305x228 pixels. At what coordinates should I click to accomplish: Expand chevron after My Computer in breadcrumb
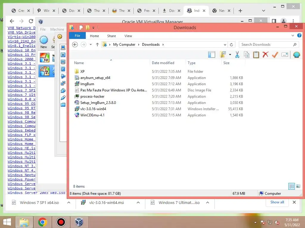pyautogui.click(x=139, y=45)
